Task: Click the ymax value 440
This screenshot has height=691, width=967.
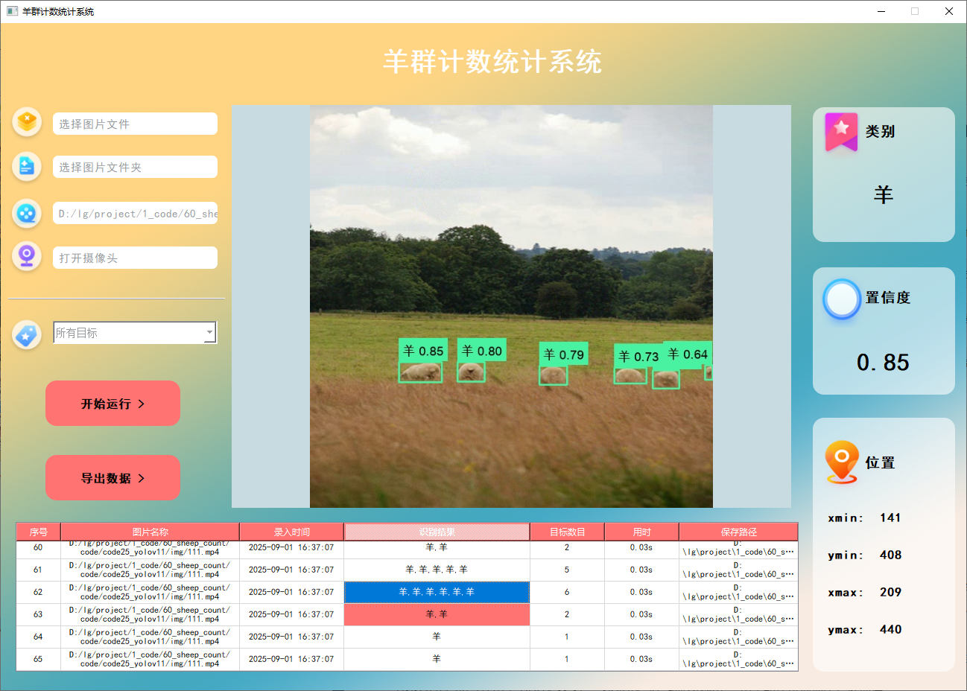Action: point(890,629)
